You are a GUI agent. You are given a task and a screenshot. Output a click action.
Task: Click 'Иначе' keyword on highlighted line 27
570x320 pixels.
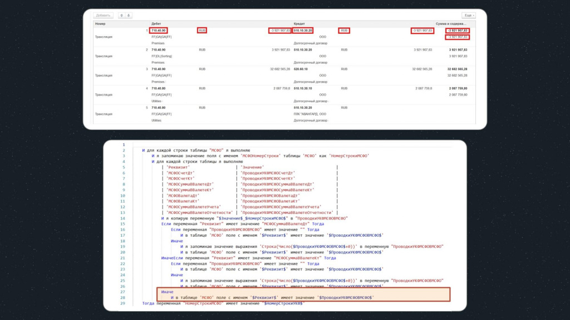(x=167, y=292)
